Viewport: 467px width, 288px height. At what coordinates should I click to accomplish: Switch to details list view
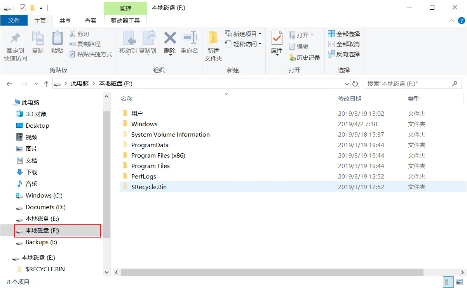click(448, 282)
